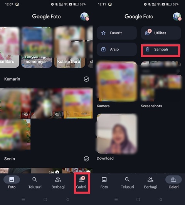Open the Kolase Baru memory card

[x=70, y=47]
